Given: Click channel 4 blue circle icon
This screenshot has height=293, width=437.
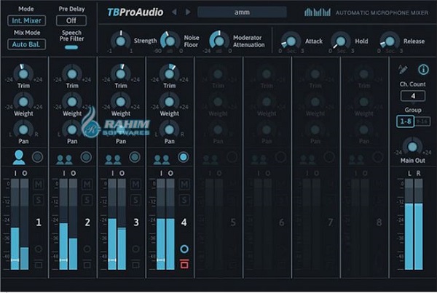Looking at the screenshot, I should coord(184,249).
